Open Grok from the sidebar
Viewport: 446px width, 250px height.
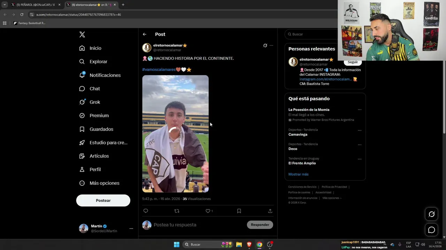tap(90, 102)
